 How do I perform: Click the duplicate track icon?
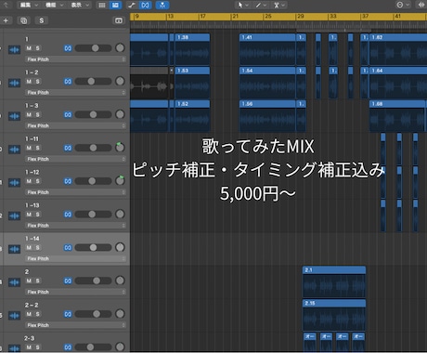pos(23,20)
